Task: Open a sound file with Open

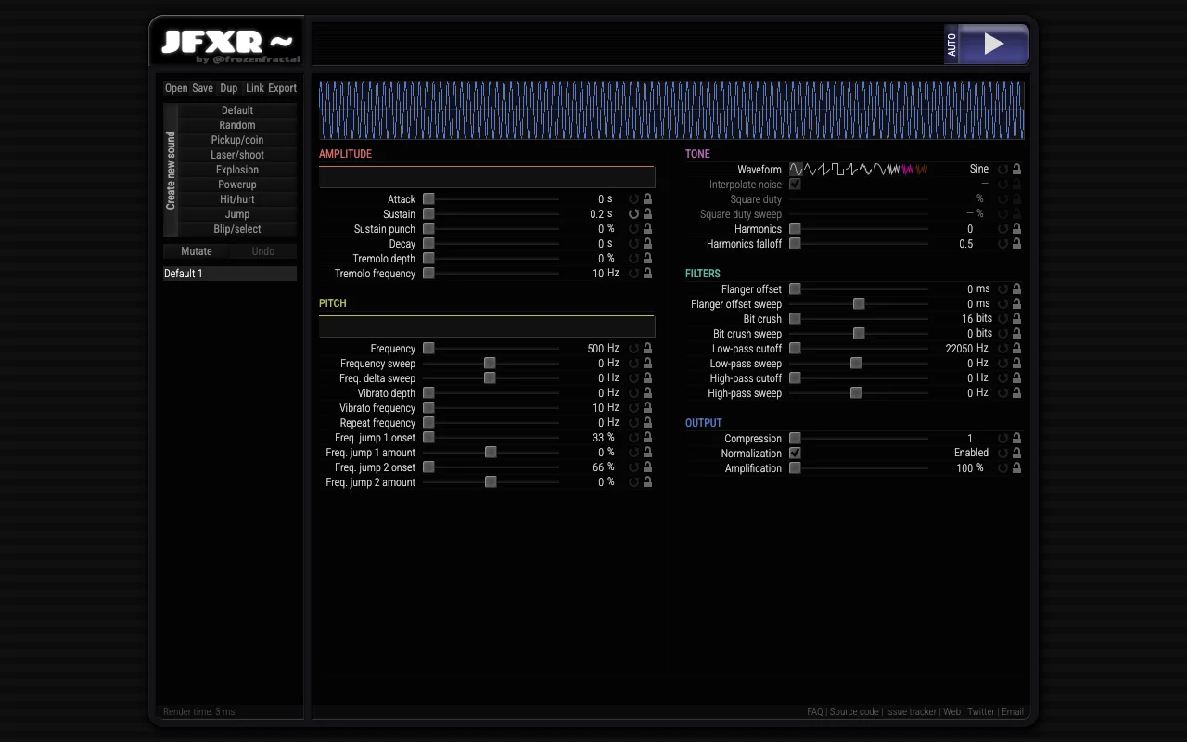Action: pyautogui.click(x=176, y=88)
